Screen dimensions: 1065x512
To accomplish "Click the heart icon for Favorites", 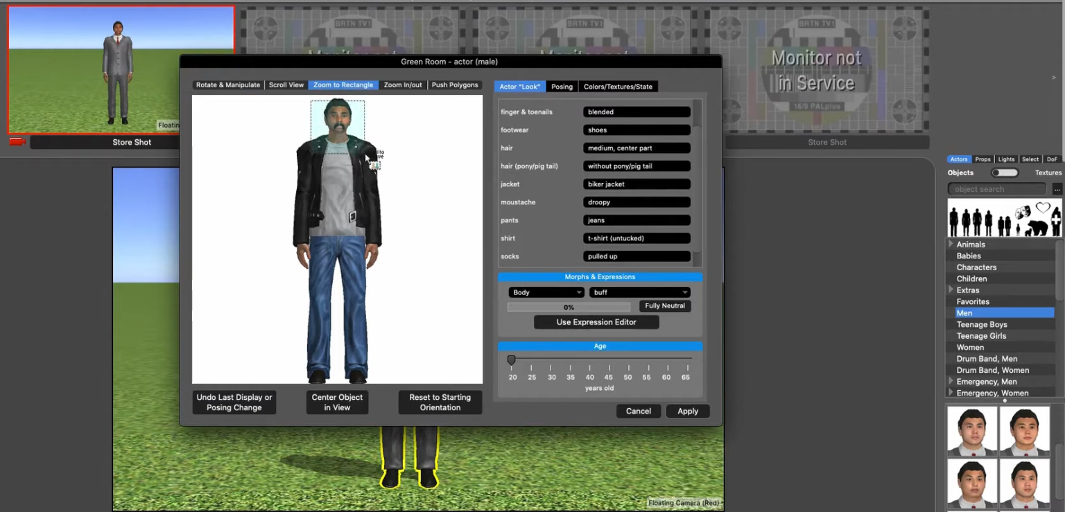I will pyautogui.click(x=1044, y=207).
